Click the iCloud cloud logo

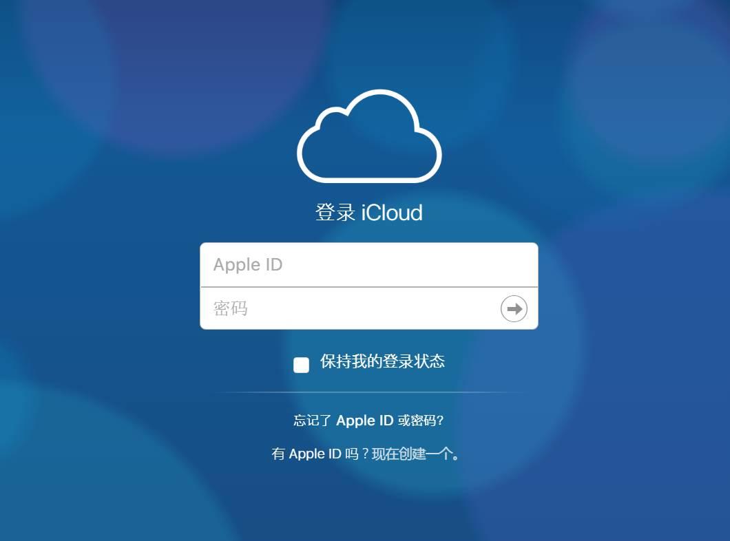[x=369, y=136]
